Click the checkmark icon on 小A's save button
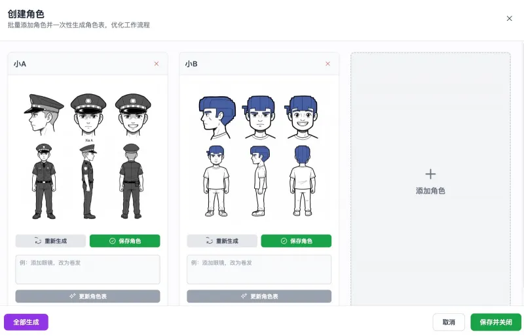 point(113,241)
